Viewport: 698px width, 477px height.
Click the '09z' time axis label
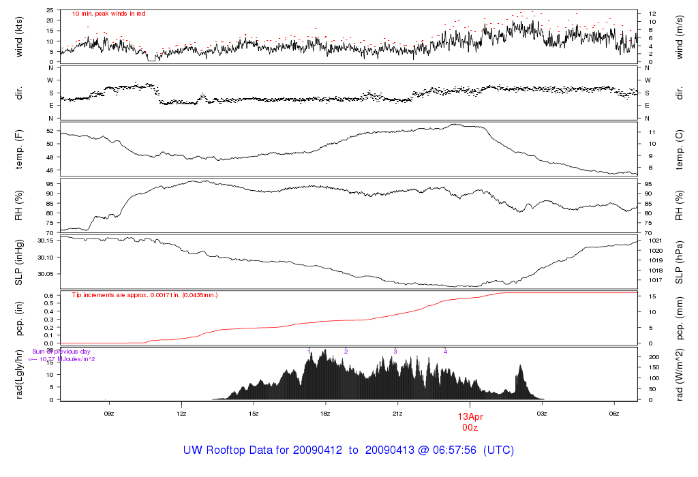point(109,414)
